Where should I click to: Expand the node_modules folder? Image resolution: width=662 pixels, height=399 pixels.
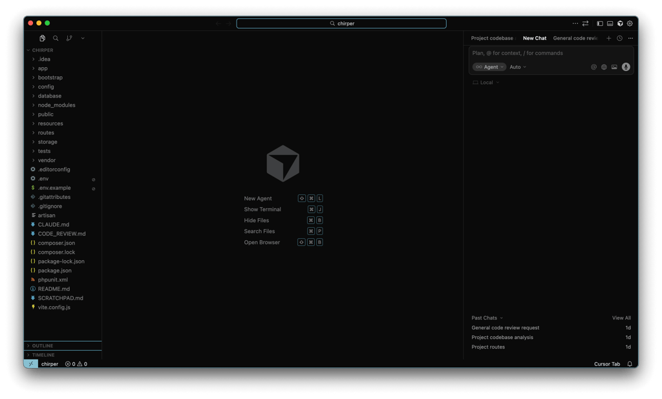pyautogui.click(x=63, y=105)
